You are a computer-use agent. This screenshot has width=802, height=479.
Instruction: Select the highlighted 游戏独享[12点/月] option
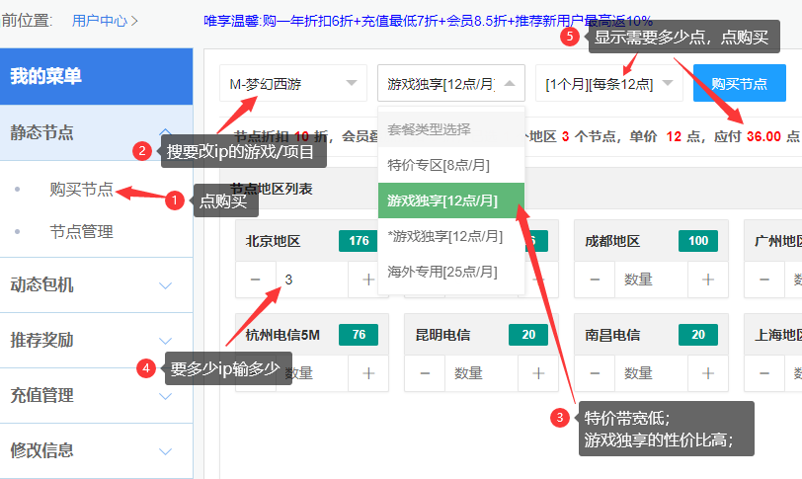451,200
